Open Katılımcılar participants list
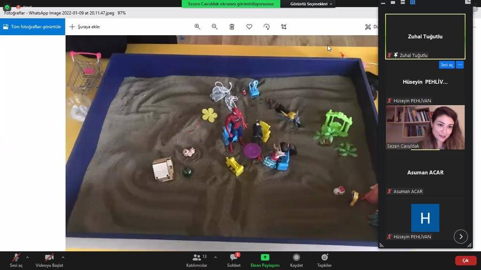The height and width of the screenshot is (270, 481). coord(197,260)
